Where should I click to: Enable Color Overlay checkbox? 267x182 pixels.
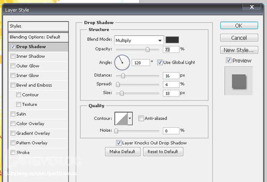[13, 123]
